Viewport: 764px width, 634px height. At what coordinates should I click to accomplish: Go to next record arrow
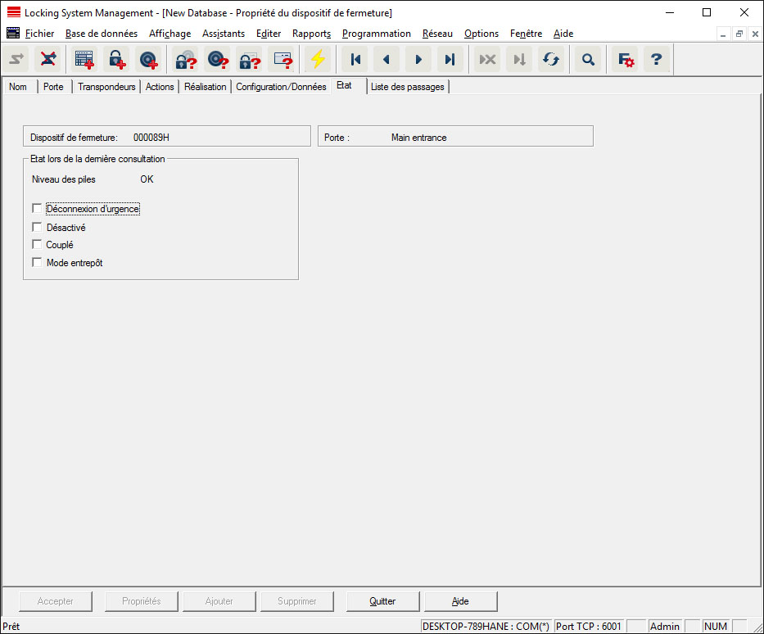(x=418, y=60)
